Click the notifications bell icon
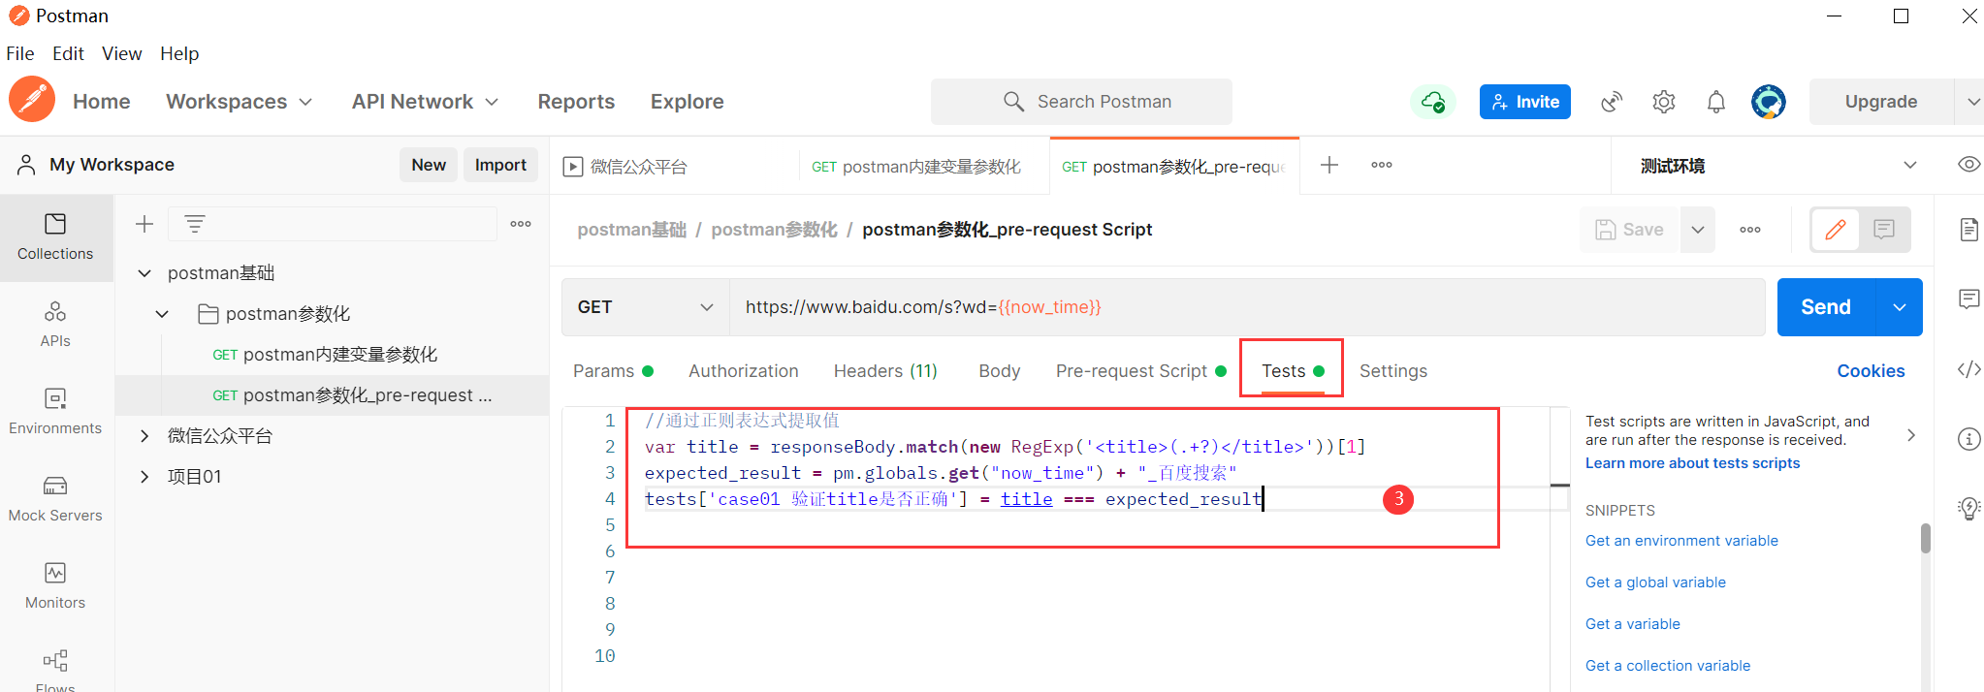 1715,102
